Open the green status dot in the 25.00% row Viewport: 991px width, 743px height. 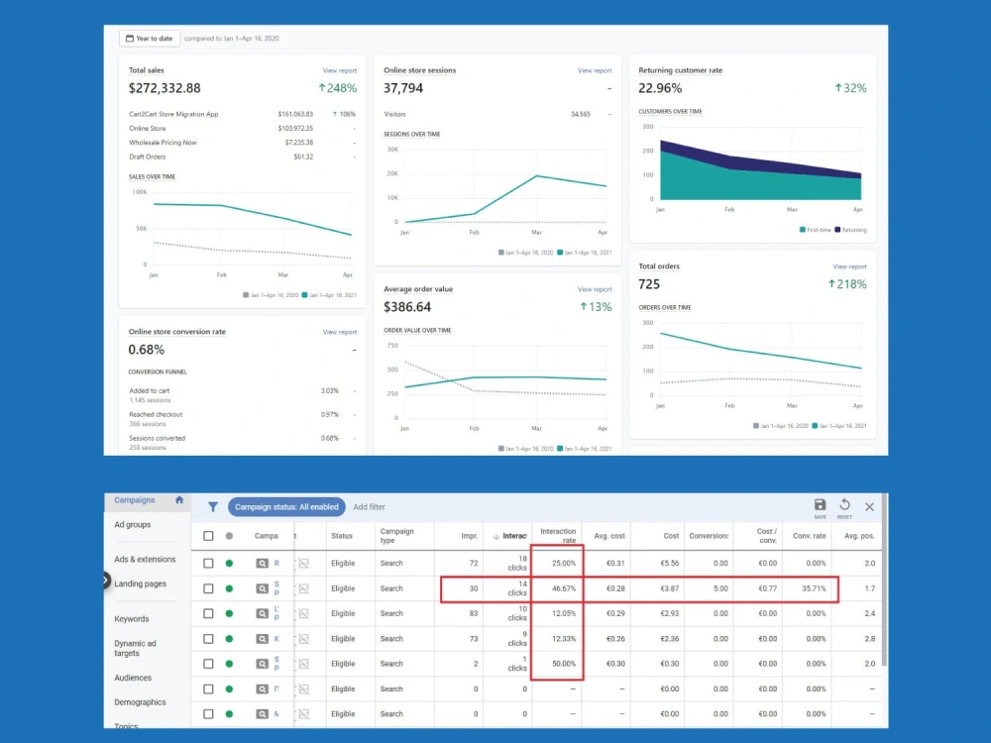pos(229,563)
